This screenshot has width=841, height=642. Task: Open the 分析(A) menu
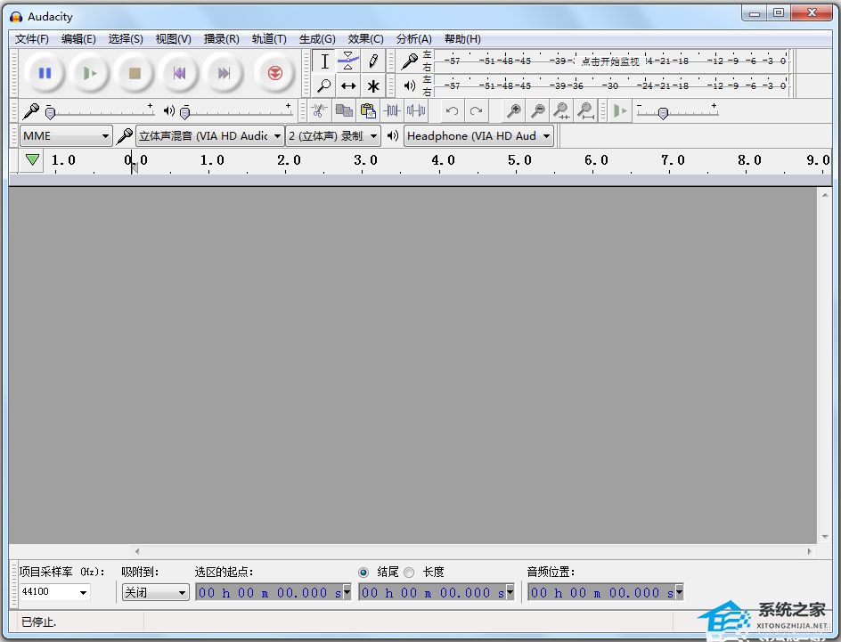(x=414, y=39)
